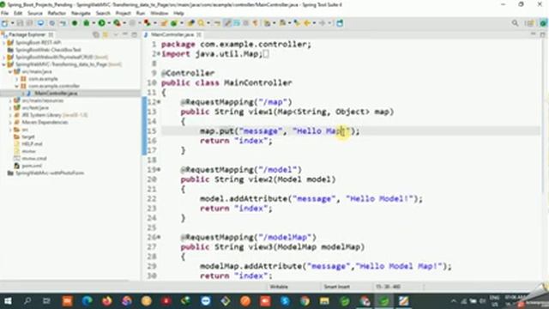Click the Quick Access search icon at top right
Image resolution: width=549 pixels, height=309 pixels.
point(515,23)
